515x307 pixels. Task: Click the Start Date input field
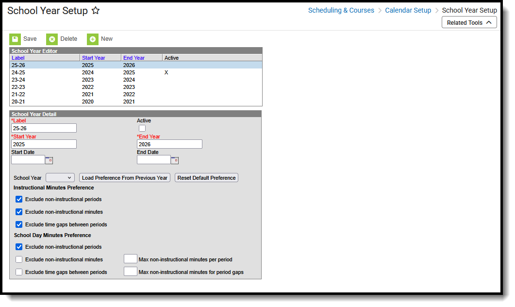point(28,160)
